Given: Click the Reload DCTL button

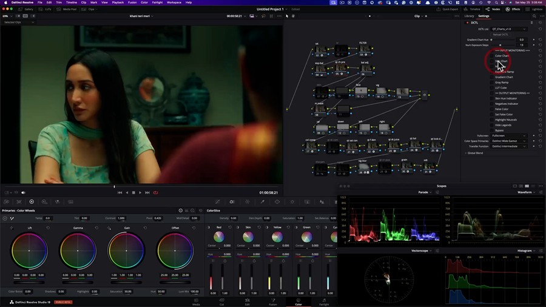Looking at the screenshot, I should click(x=501, y=35).
